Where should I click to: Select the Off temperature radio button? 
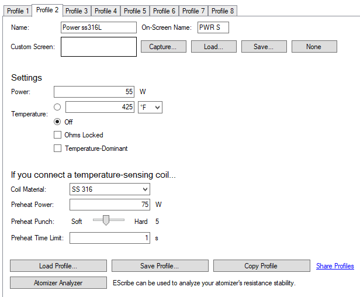point(57,122)
